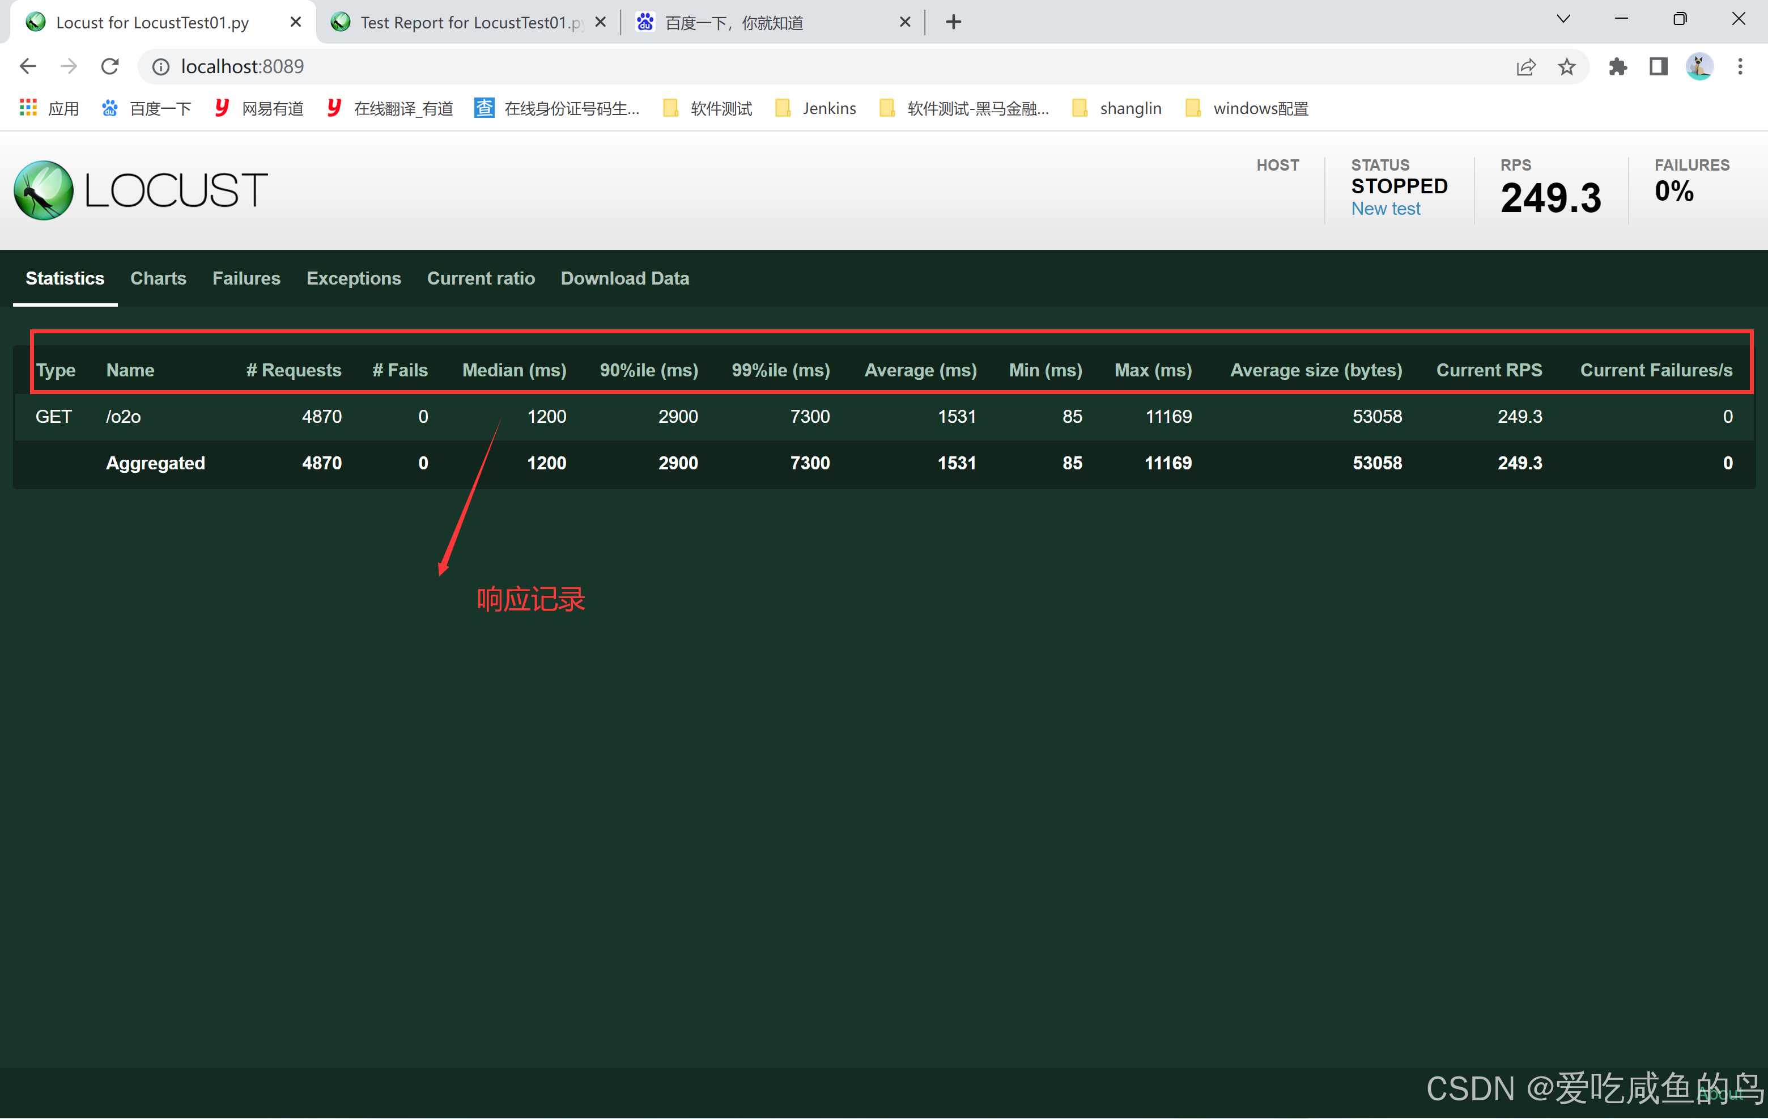Open the Download Data tab
The height and width of the screenshot is (1119, 1768).
625,278
